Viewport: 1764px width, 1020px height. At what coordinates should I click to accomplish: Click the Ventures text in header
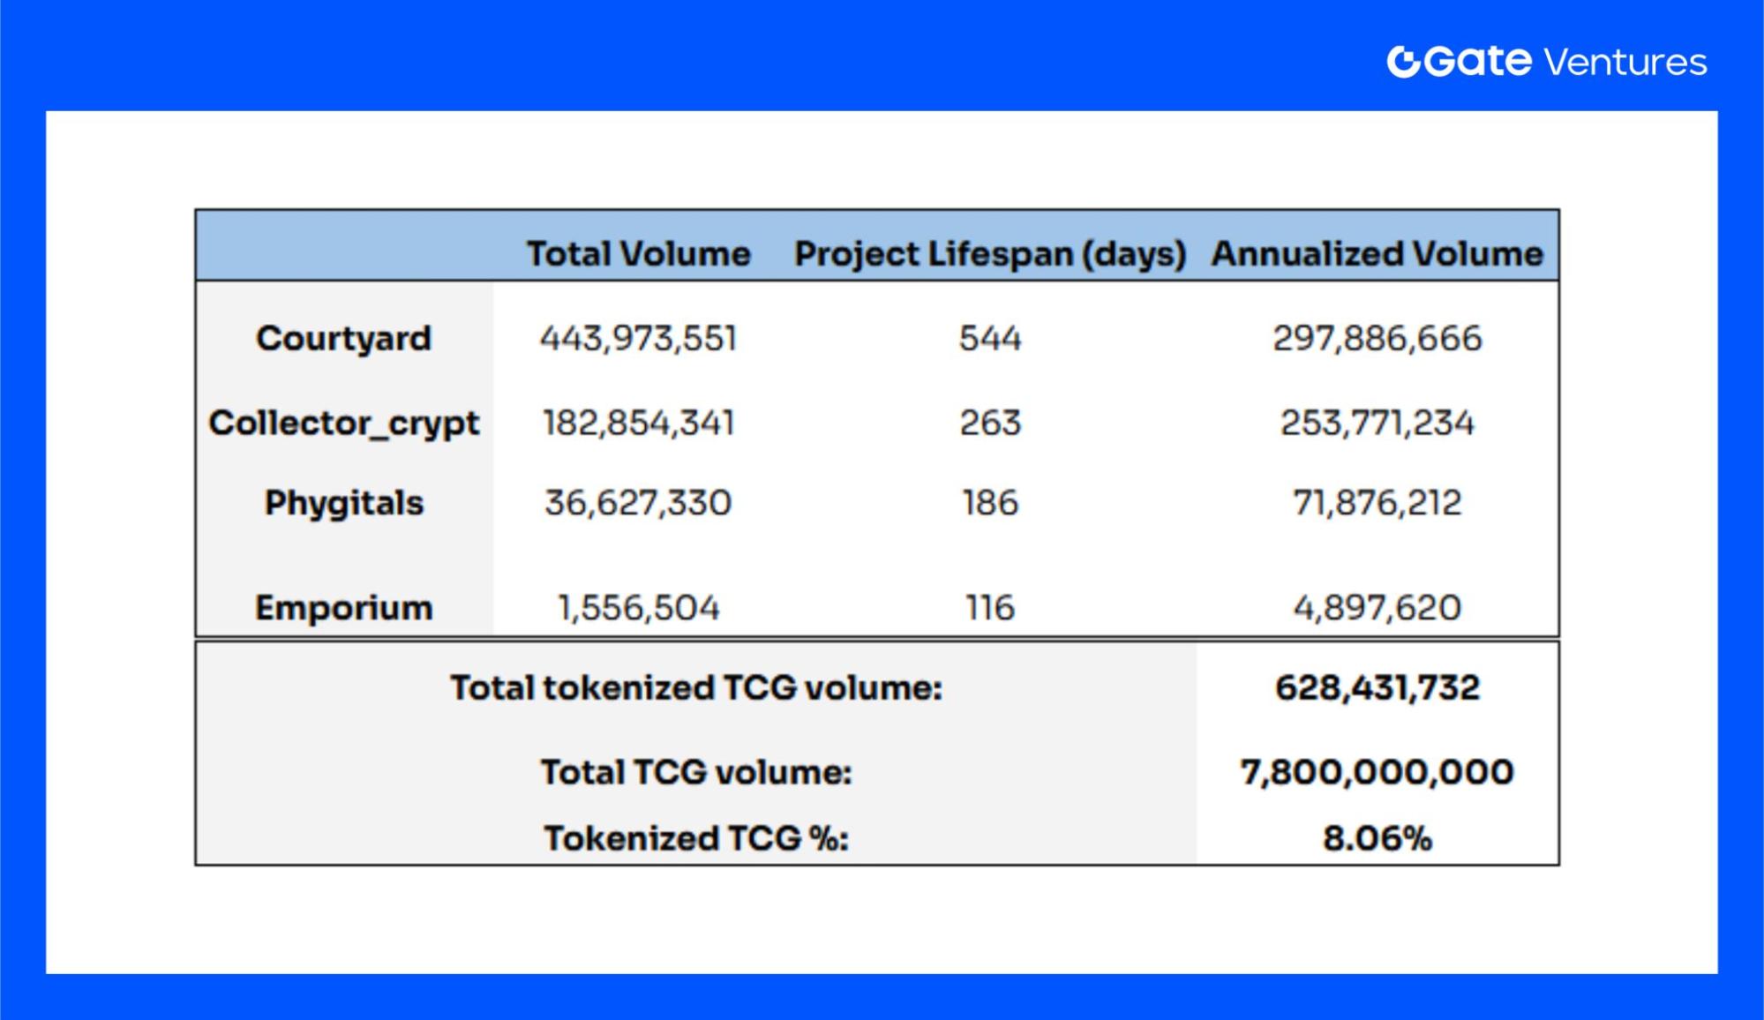1625,63
